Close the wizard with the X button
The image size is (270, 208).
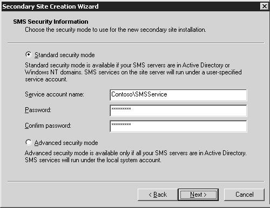[x=265, y=6]
